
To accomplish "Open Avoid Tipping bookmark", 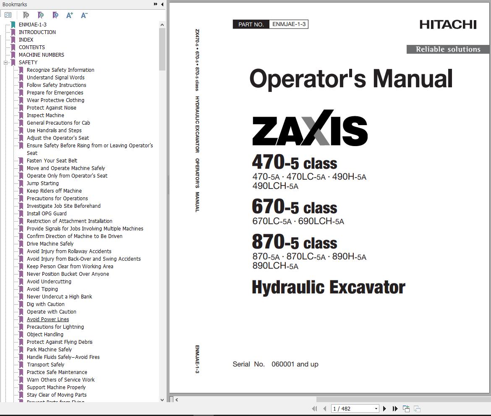I will [x=42, y=289].
